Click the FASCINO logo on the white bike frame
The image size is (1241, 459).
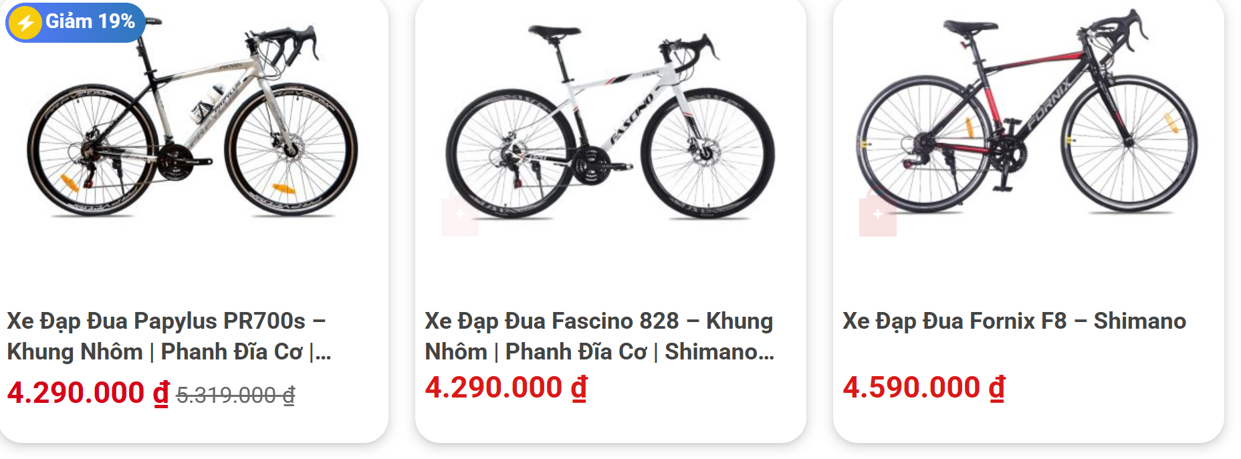[631, 120]
